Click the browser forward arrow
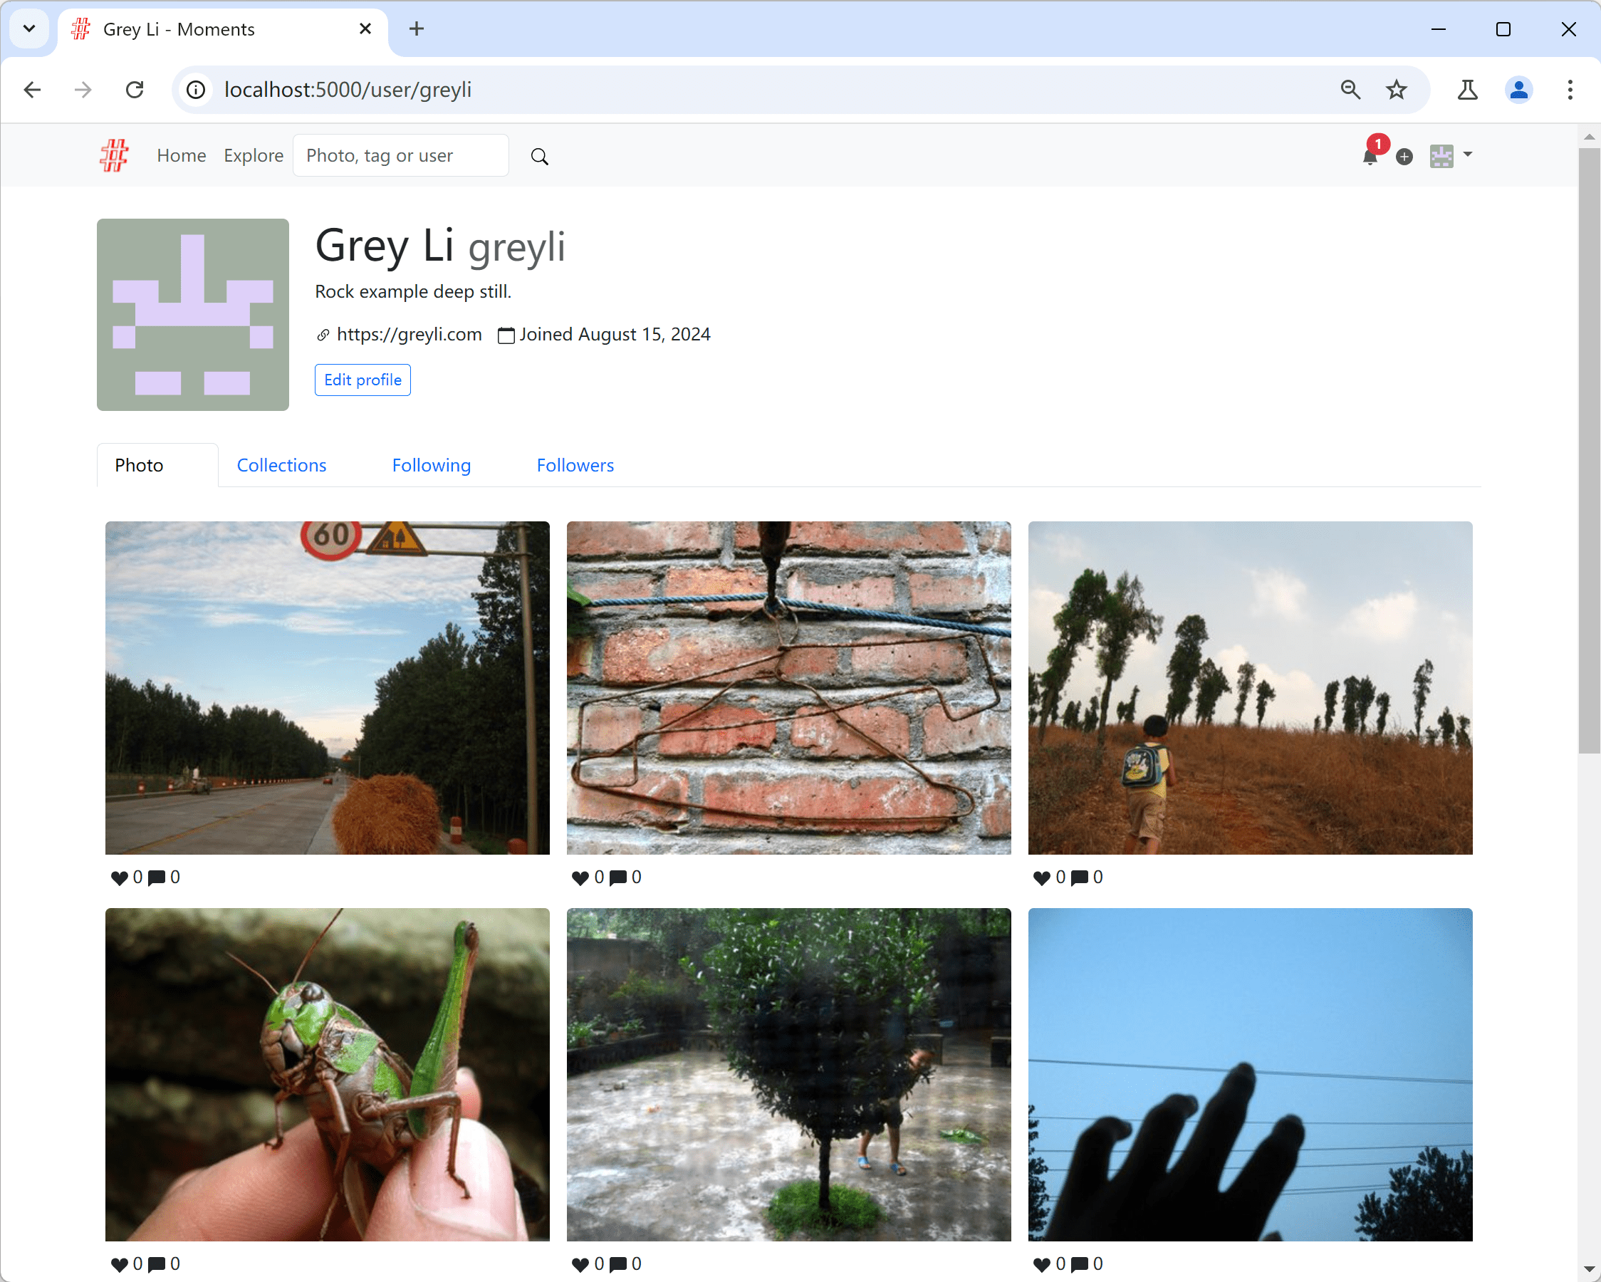This screenshot has height=1282, width=1601. pyautogui.click(x=83, y=90)
